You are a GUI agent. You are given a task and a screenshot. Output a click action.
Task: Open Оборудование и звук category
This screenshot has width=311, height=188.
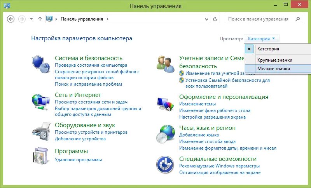pyautogui.click(x=85, y=125)
